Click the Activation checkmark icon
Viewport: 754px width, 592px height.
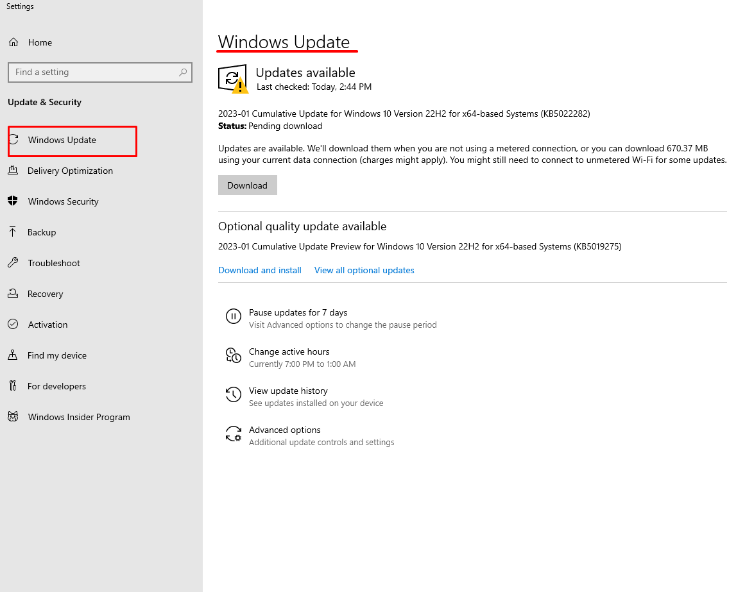13,324
